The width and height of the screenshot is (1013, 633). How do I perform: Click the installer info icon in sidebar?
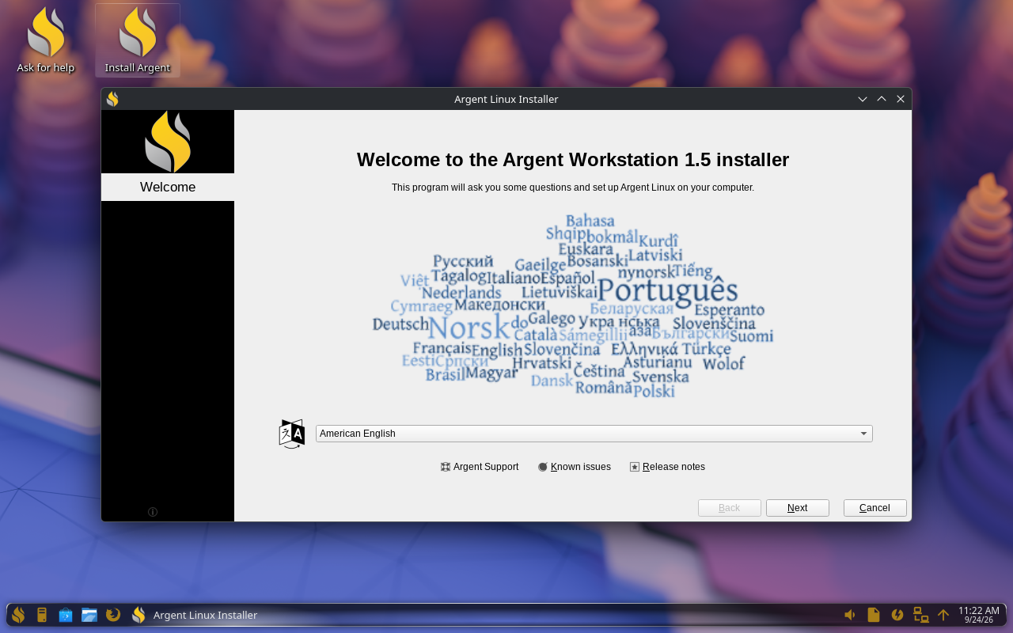[153, 512]
